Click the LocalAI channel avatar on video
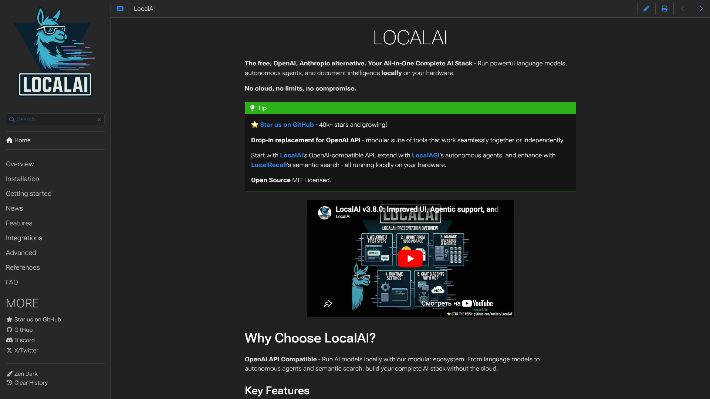This screenshot has height=399, width=710. [x=325, y=212]
